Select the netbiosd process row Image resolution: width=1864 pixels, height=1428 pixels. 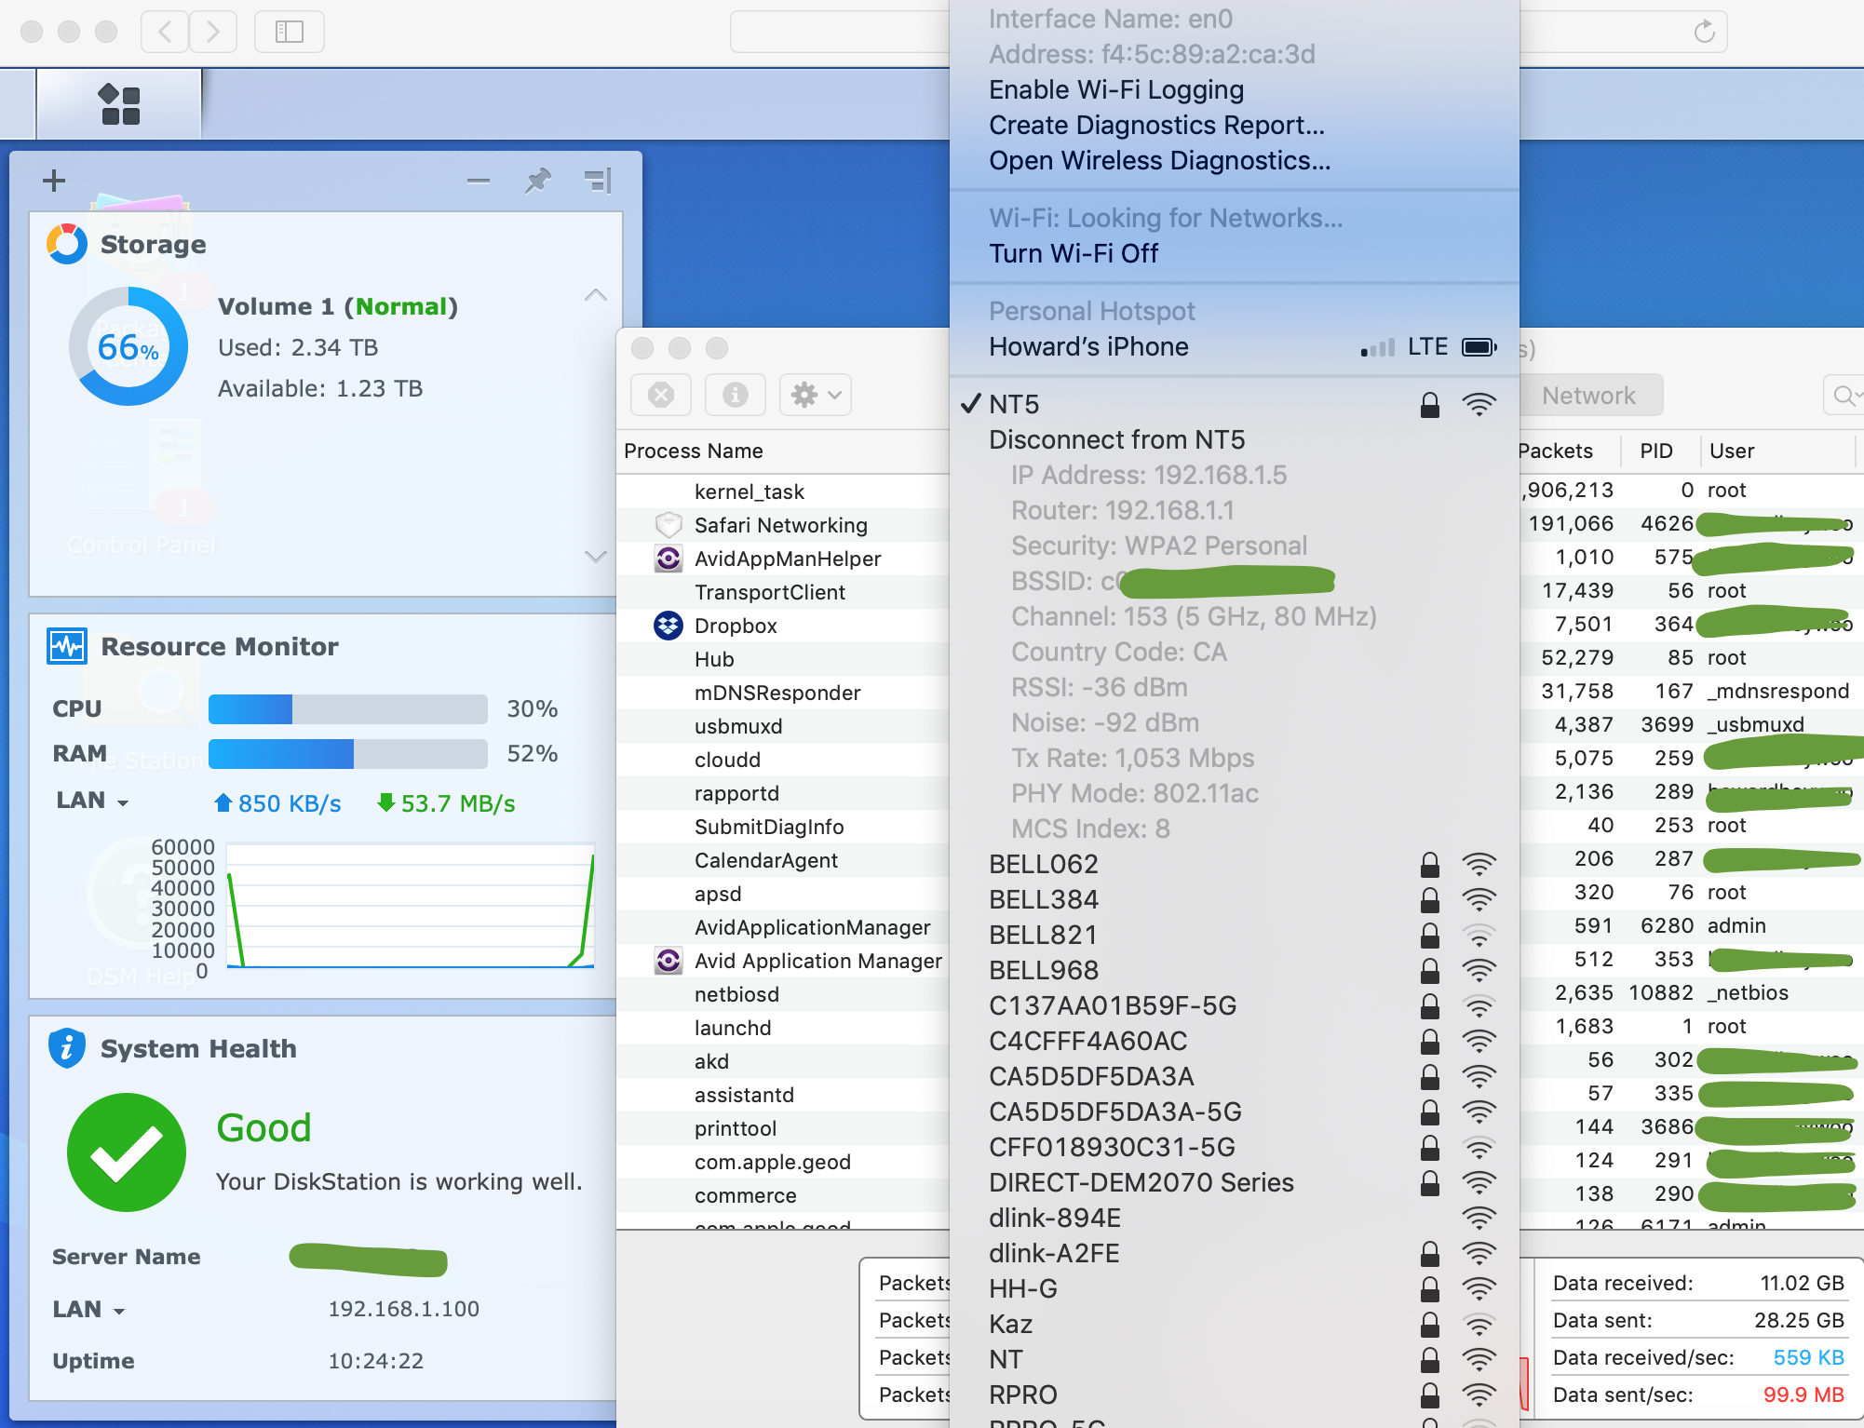[782, 994]
